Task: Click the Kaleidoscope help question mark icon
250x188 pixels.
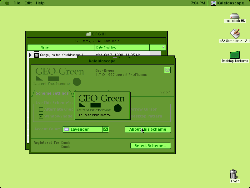Action: click(x=167, y=70)
